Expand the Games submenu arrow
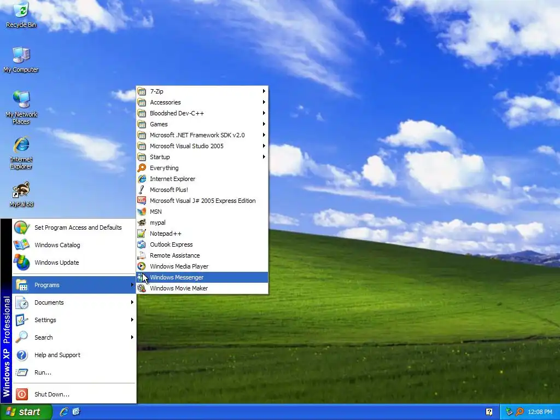 [x=264, y=124]
